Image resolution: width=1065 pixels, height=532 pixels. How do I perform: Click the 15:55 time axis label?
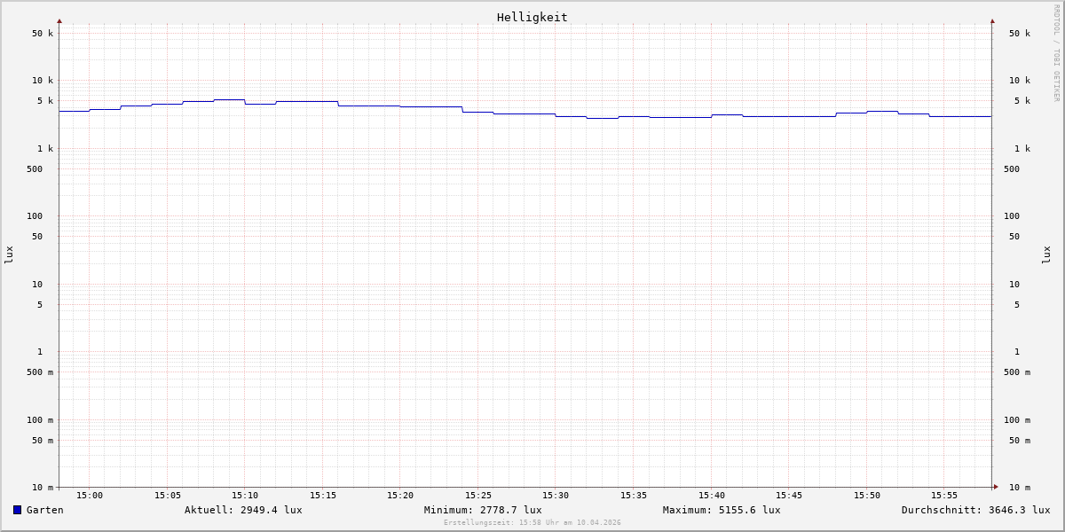pos(944,496)
